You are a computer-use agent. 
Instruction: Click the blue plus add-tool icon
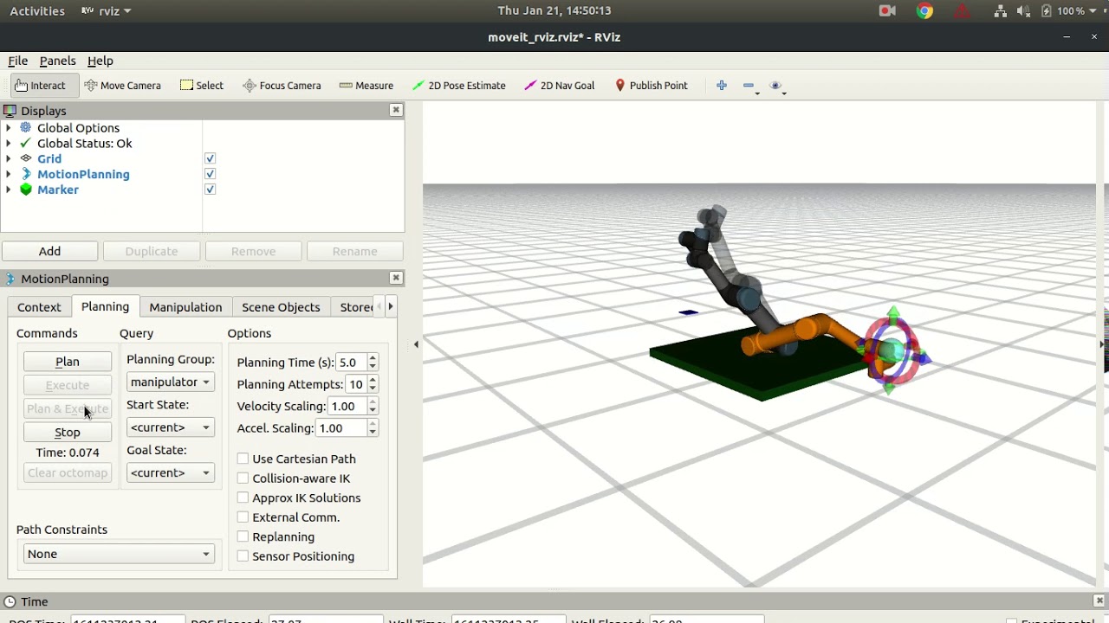722,86
